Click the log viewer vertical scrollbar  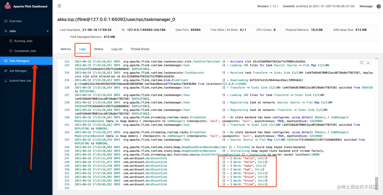tap(376, 183)
